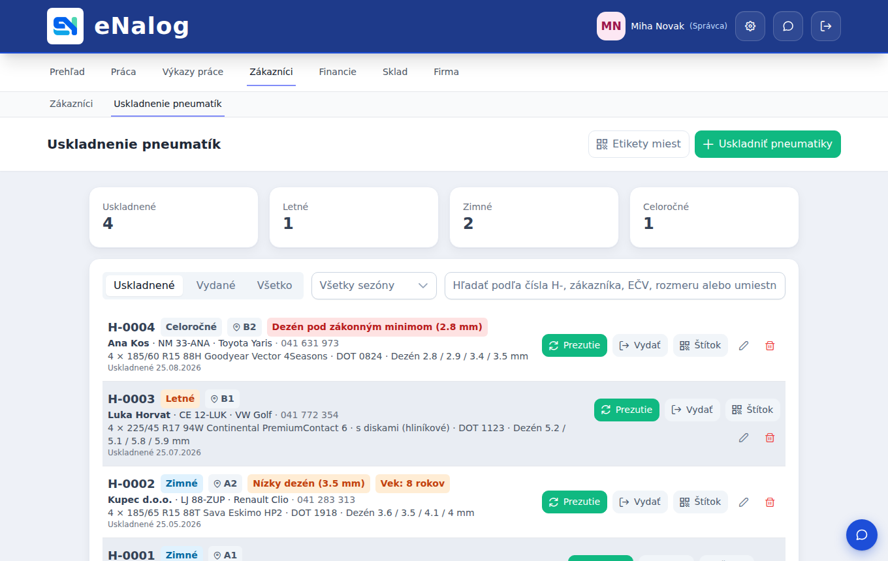Open the Všetky sezóny dropdown
888x561 pixels.
(x=374, y=286)
